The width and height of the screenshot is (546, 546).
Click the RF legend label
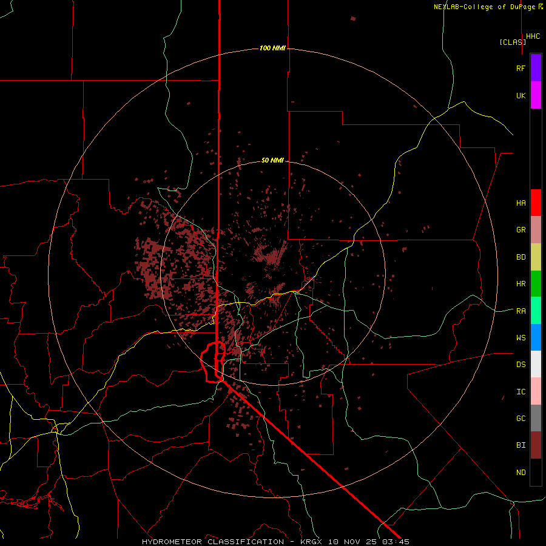(x=521, y=68)
